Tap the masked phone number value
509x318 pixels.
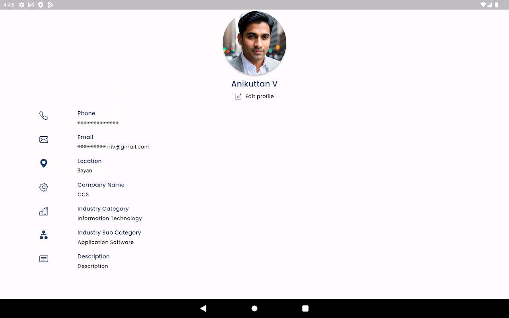[98, 123]
